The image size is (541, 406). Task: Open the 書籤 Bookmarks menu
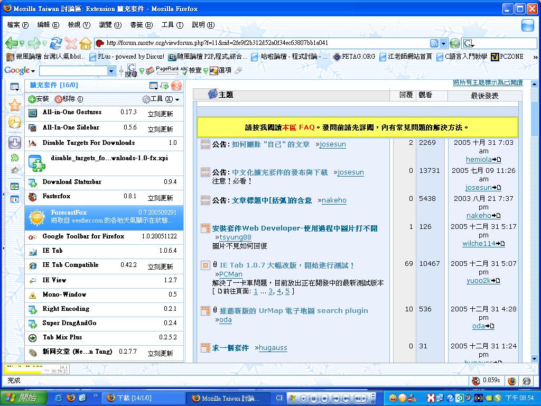142,25
